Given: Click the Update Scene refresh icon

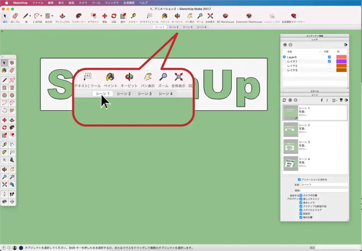Looking at the screenshot, I should coord(285,100).
